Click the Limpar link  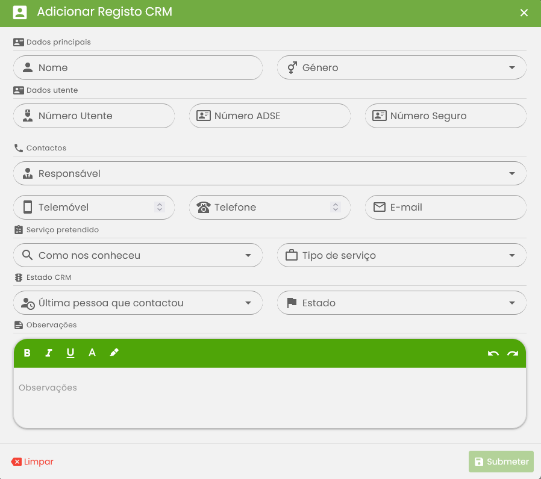click(33, 462)
